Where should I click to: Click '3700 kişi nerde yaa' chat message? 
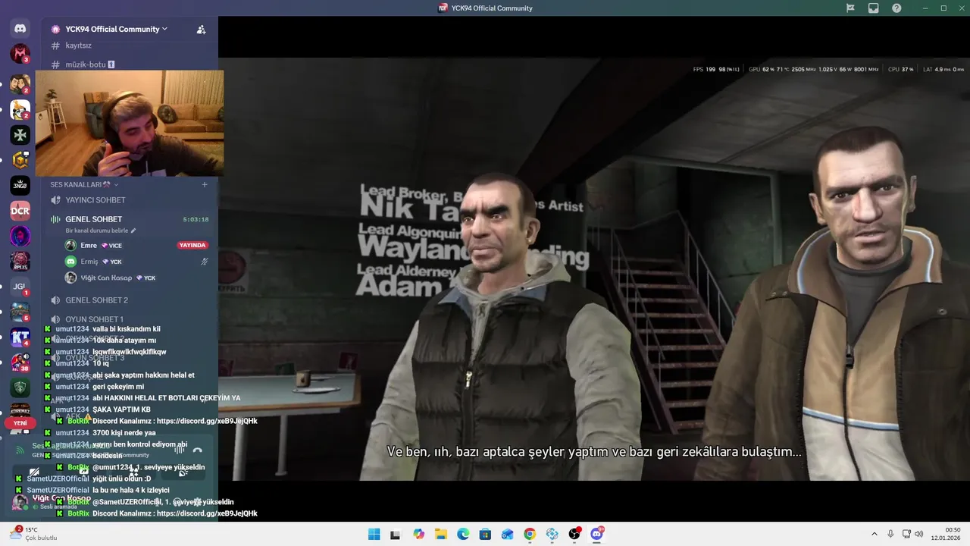(x=124, y=433)
